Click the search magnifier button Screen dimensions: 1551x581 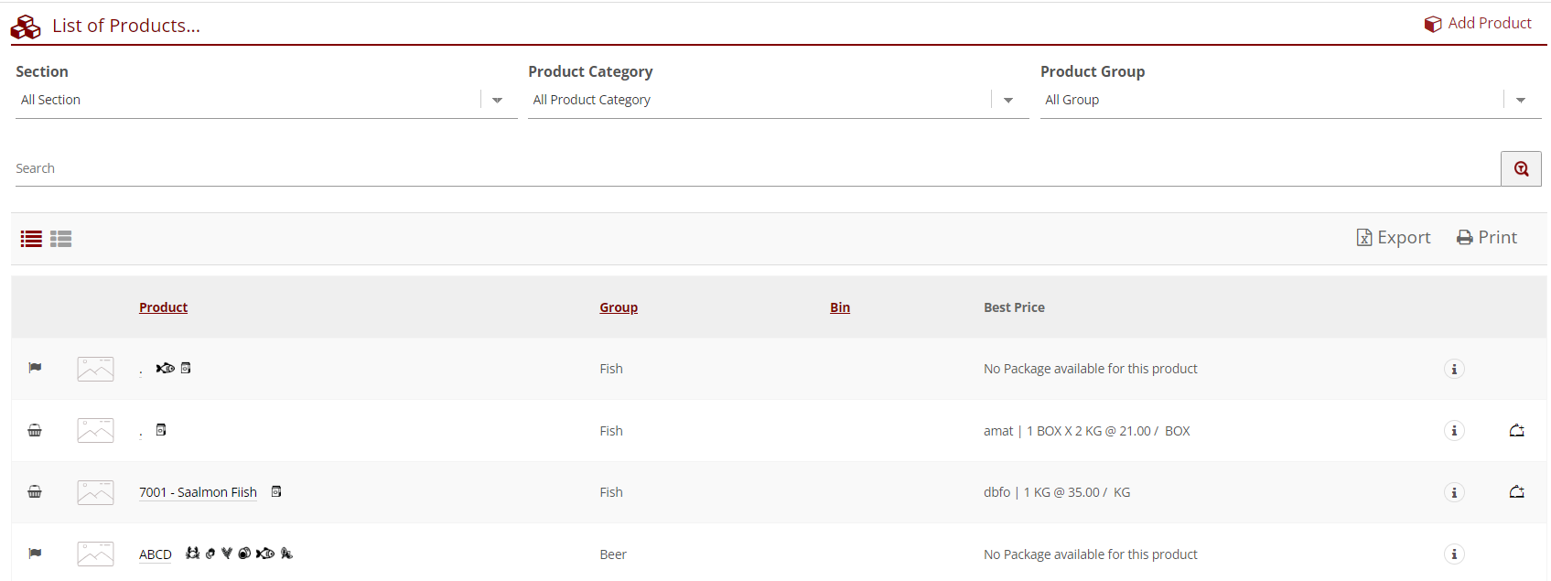click(1521, 168)
